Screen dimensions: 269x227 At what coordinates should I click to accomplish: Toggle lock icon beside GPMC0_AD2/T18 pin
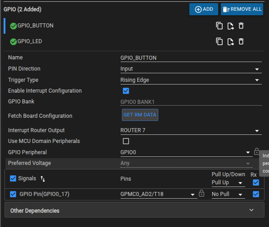coord(202,193)
